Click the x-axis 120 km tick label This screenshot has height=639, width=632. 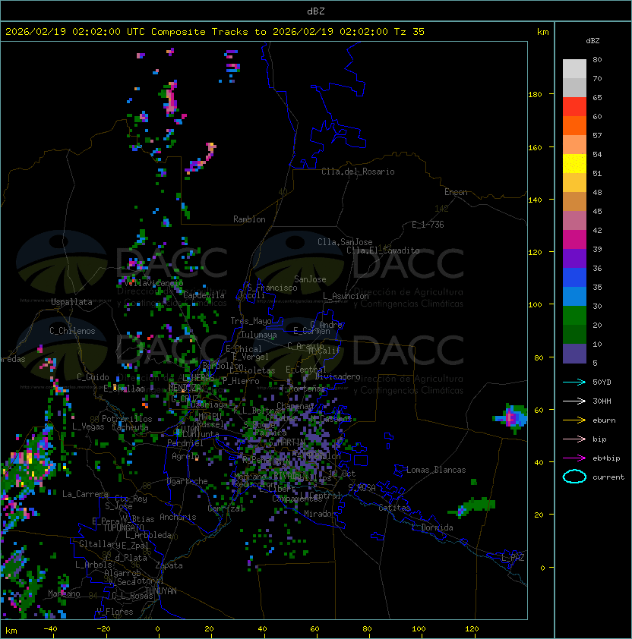coord(472,629)
